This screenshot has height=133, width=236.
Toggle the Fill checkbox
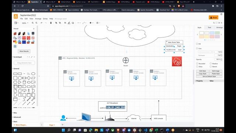point(197,44)
